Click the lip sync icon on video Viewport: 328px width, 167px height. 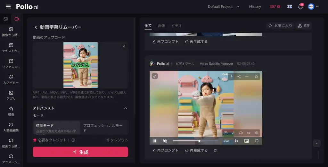click(x=249, y=133)
